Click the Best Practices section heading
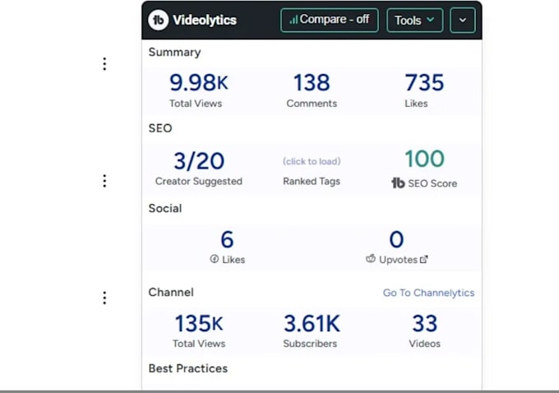 (x=188, y=368)
